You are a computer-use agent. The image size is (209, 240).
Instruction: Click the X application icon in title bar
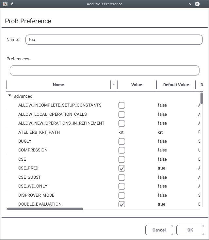point(5,4)
